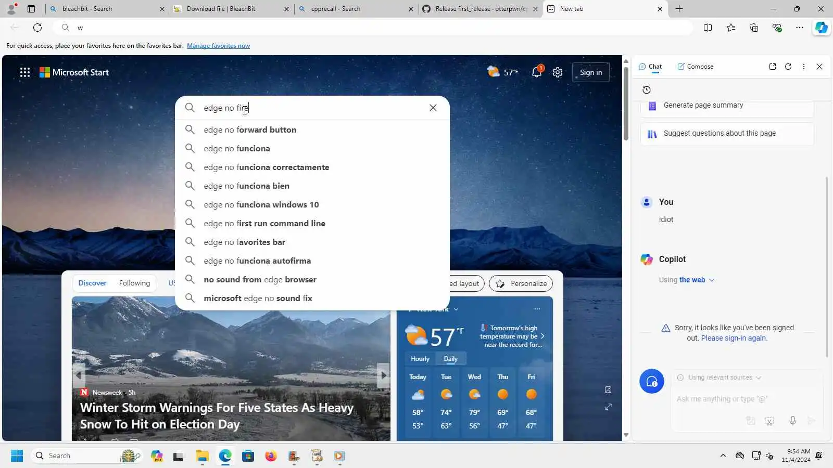This screenshot has height=468, width=833.
Task: Switch to Chat tab in Copilot
Action: (x=650, y=67)
